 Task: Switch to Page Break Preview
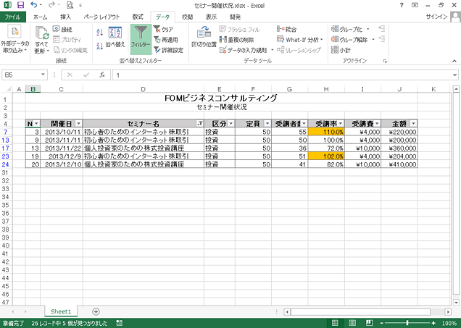369,324
